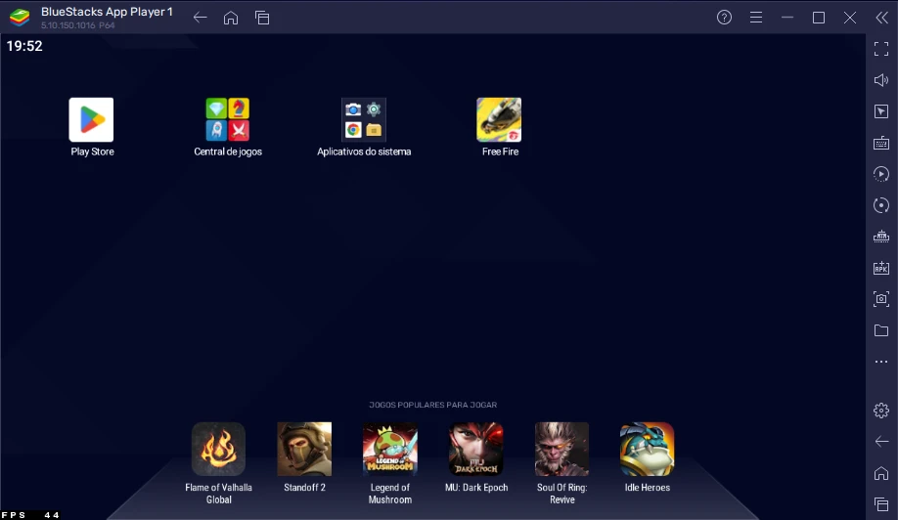Go back using title bar arrow
This screenshot has height=520, width=898.
(200, 18)
